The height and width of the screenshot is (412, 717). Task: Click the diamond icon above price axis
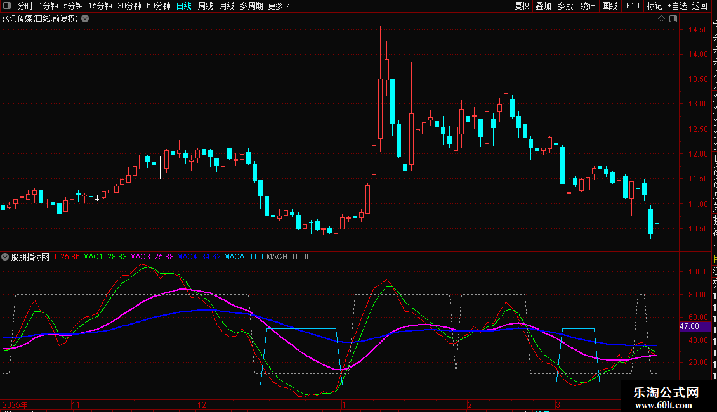click(x=661, y=19)
